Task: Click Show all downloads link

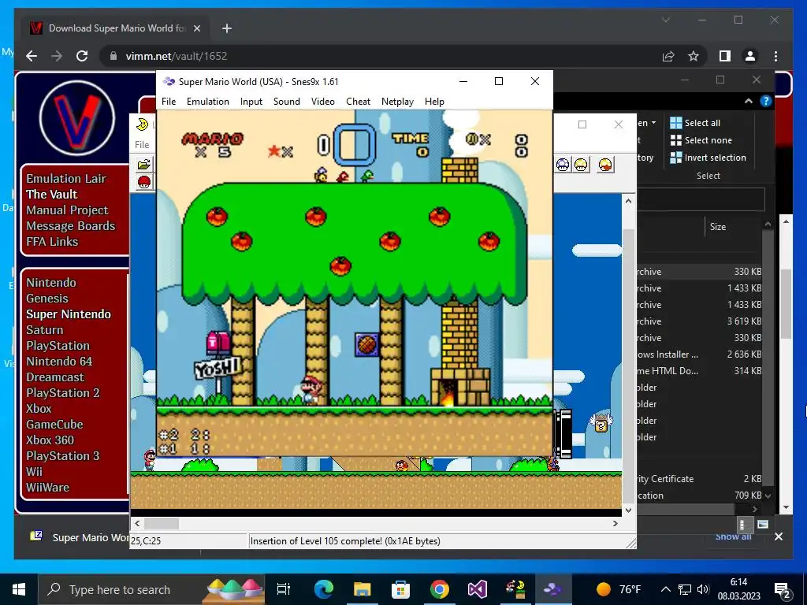Action: point(734,536)
